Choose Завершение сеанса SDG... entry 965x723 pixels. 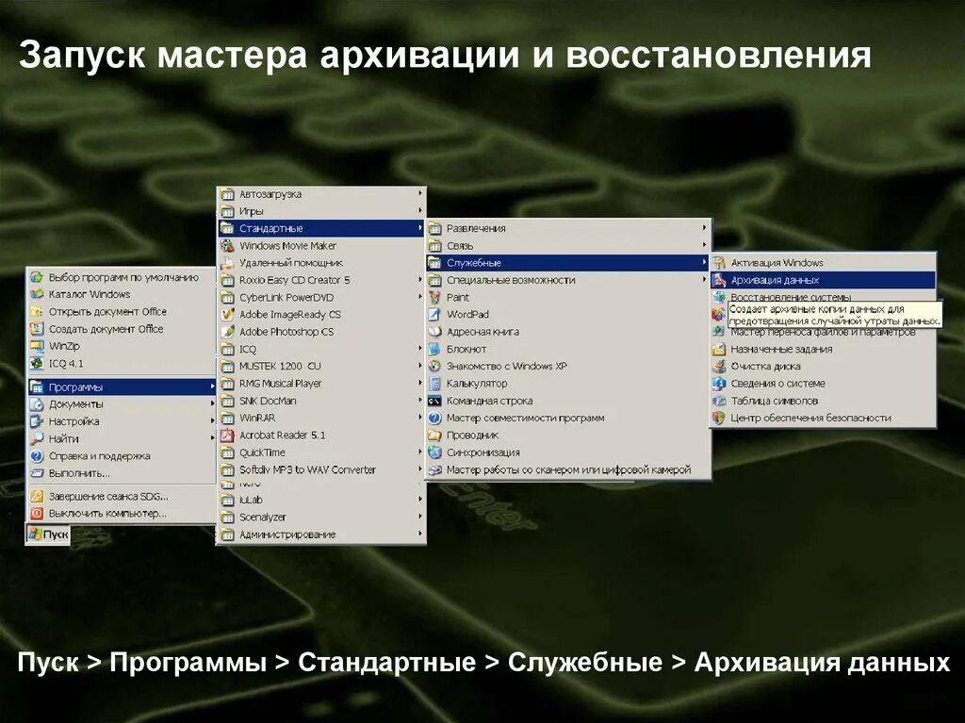click(122, 497)
